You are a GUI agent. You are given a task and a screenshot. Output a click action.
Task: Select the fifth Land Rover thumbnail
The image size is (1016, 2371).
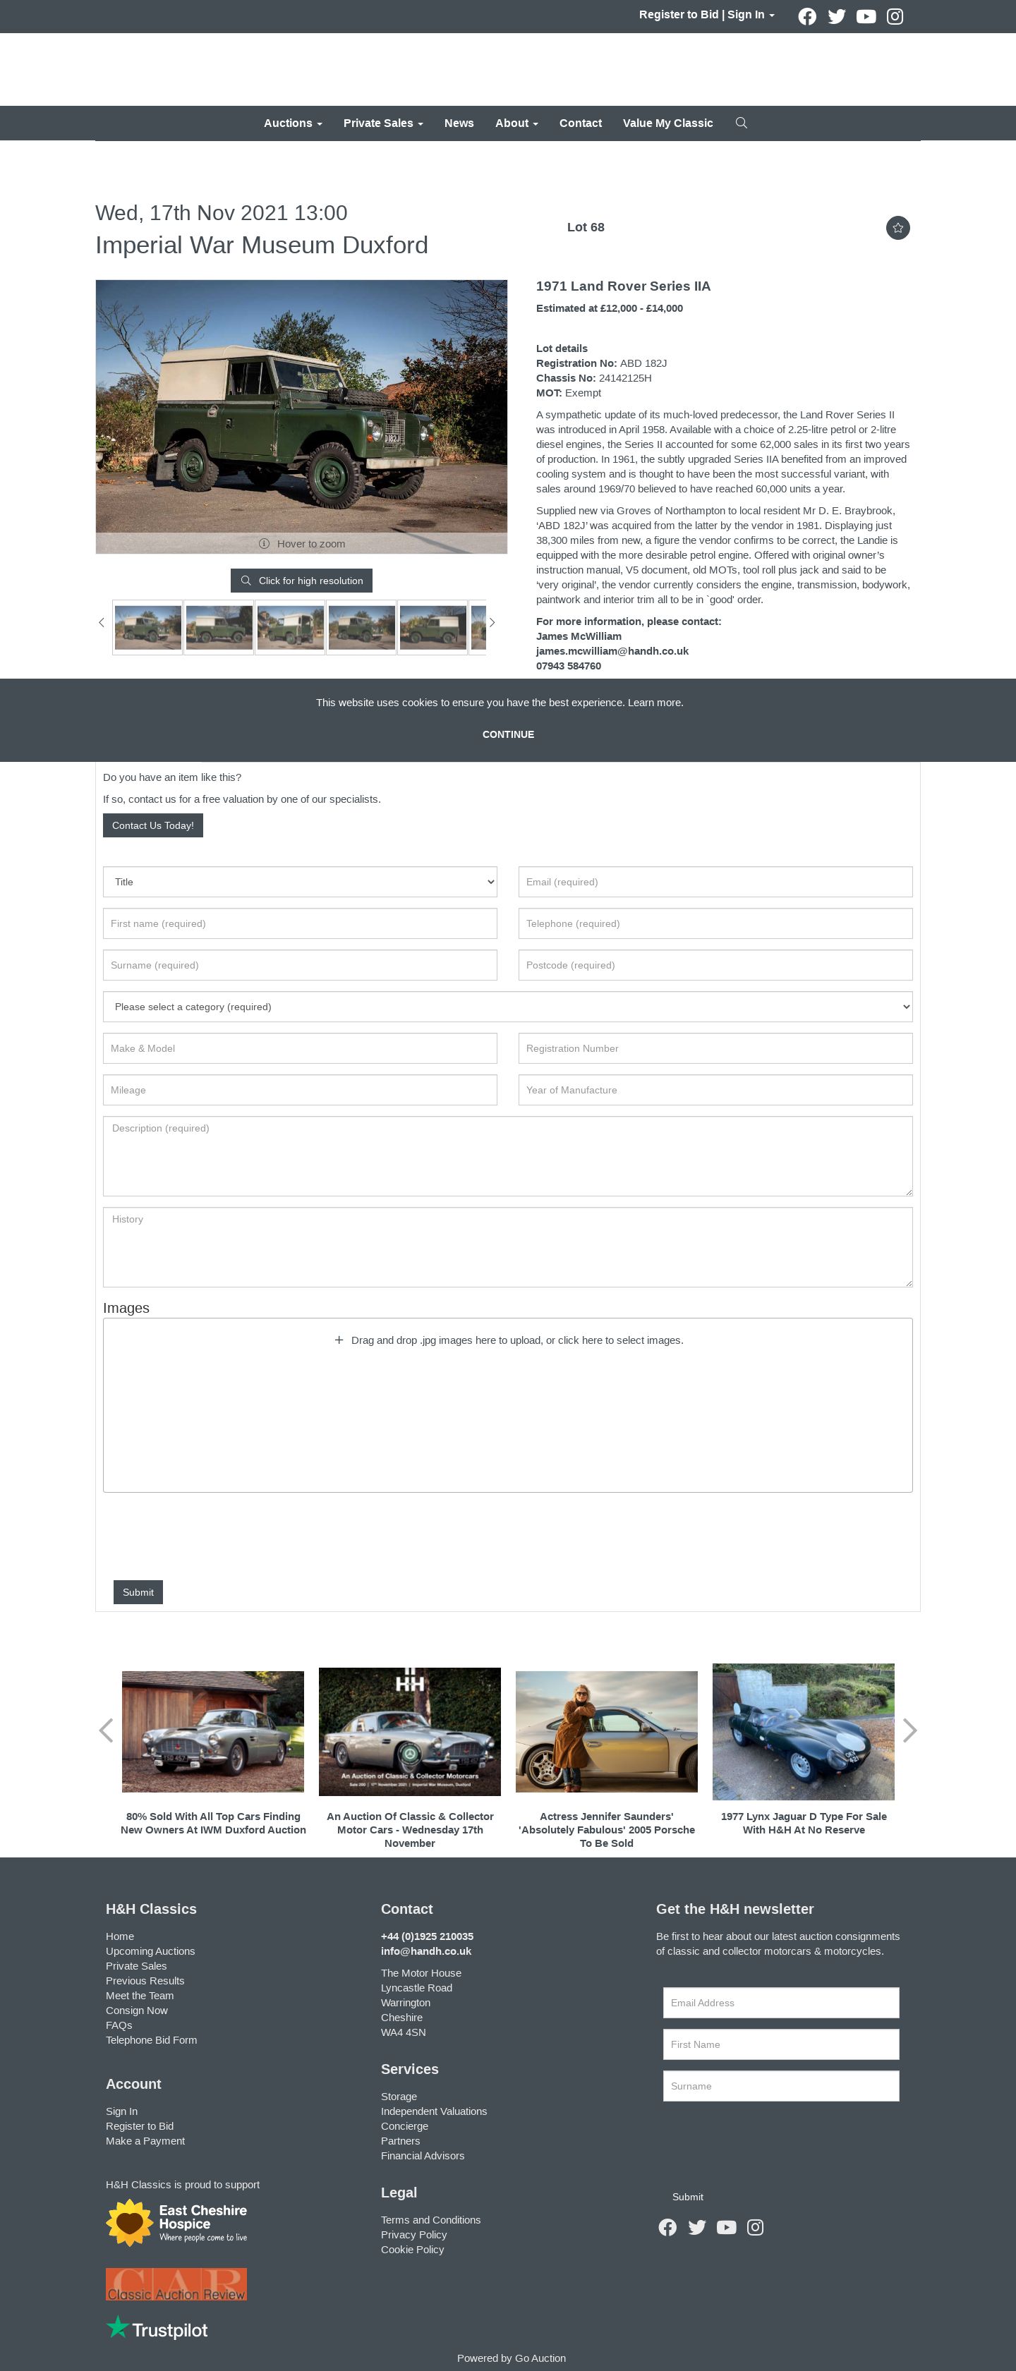point(433,627)
